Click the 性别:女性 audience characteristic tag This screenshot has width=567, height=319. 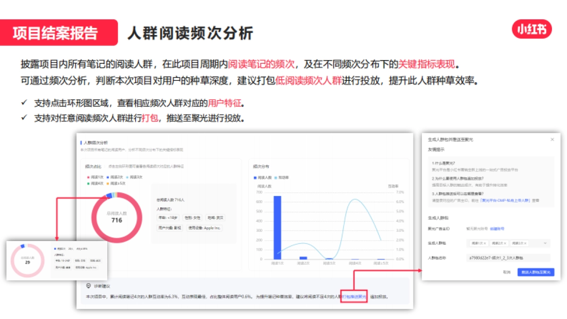192,218
